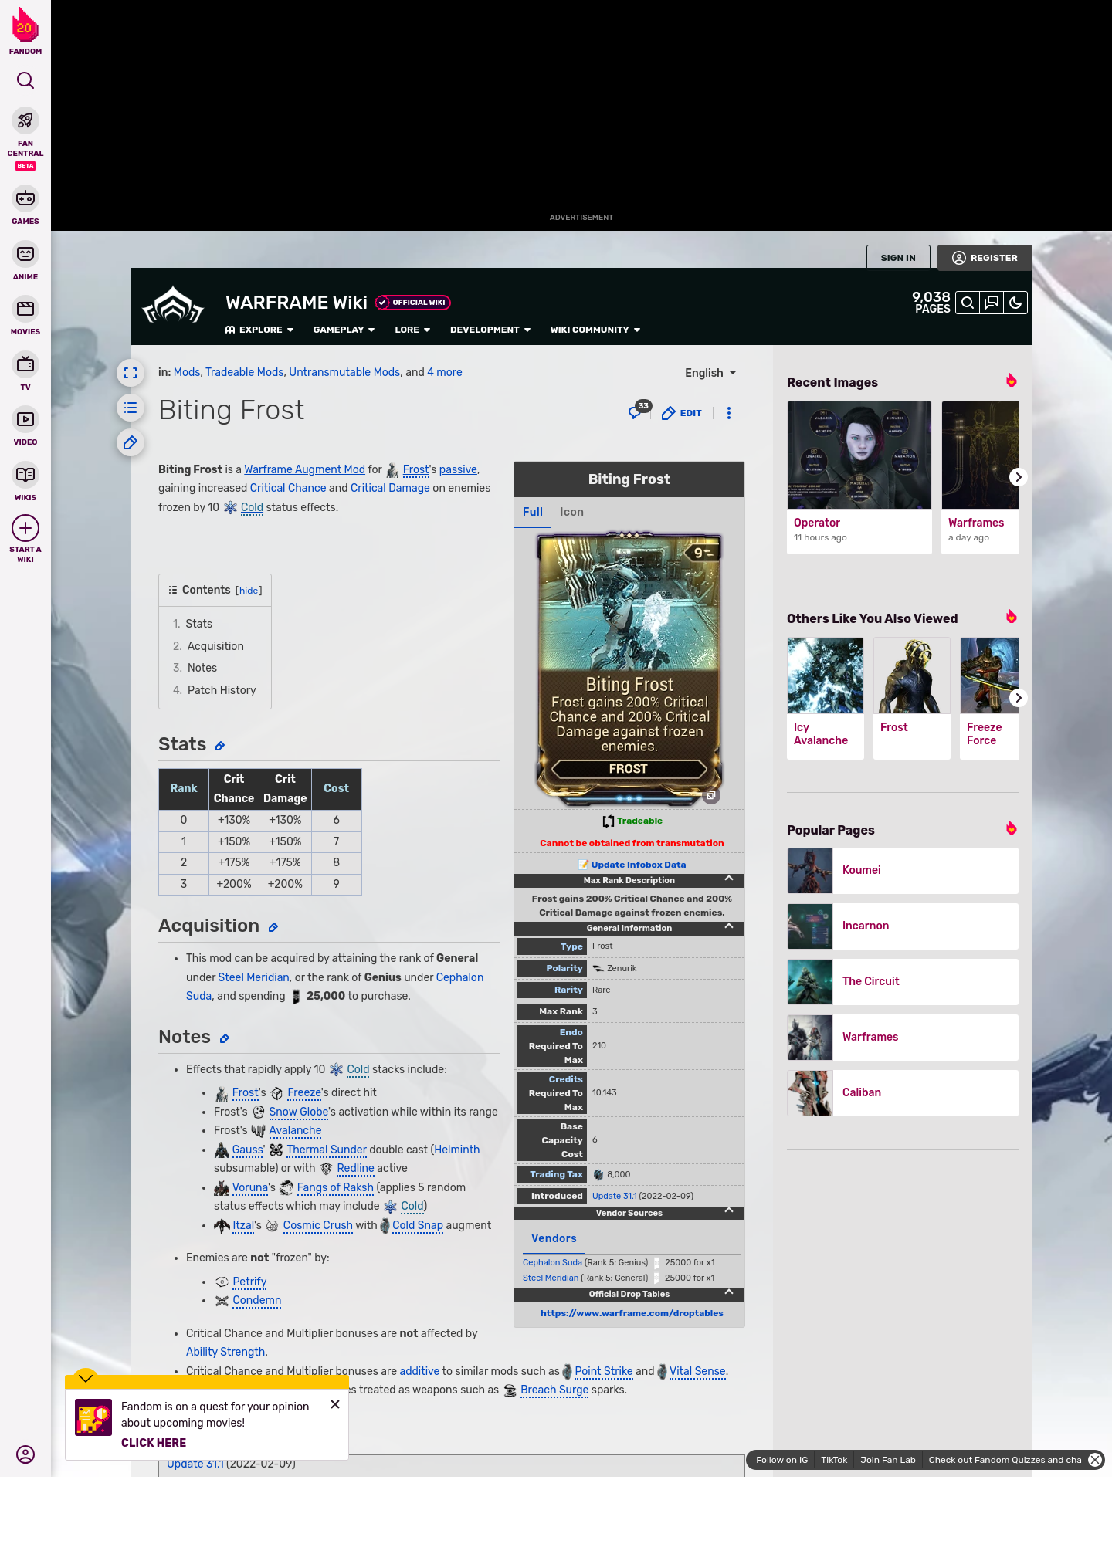
Task: Collapse the General Information section
Action: 729,927
